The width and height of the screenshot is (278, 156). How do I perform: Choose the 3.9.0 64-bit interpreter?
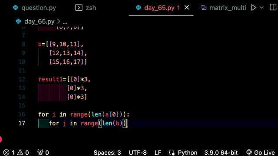pos(221,153)
